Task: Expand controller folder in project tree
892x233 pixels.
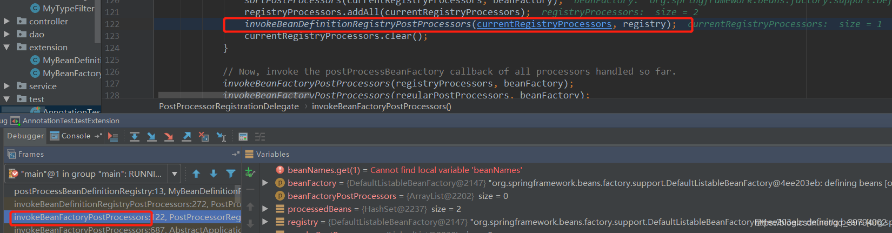Action: 6,21
